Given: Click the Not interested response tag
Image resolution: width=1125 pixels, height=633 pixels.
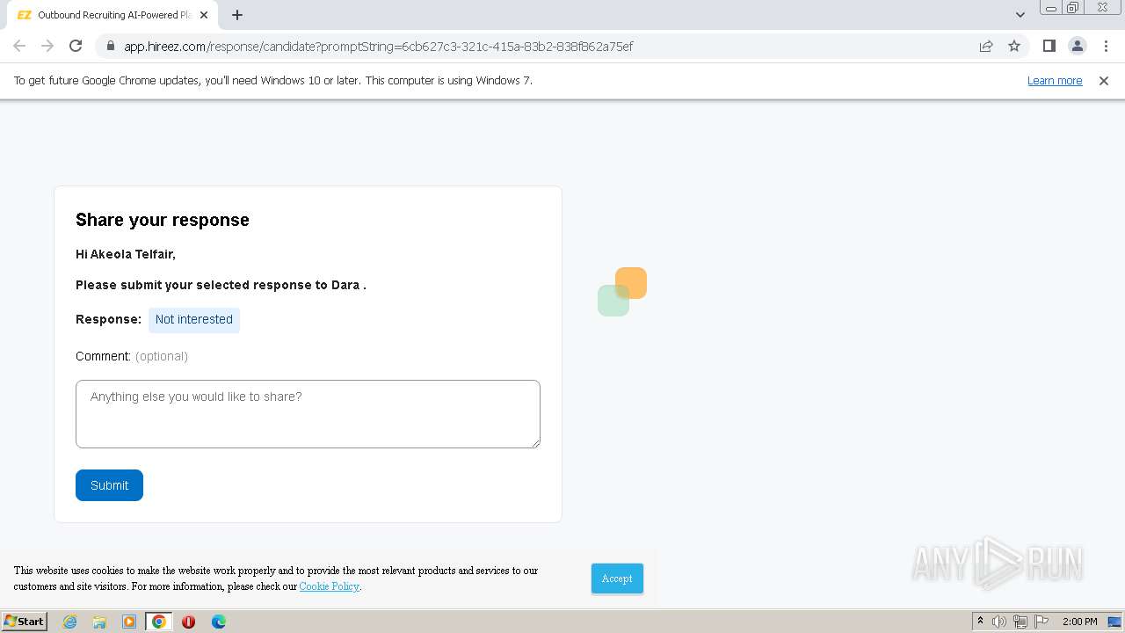Looking at the screenshot, I should tap(194, 320).
